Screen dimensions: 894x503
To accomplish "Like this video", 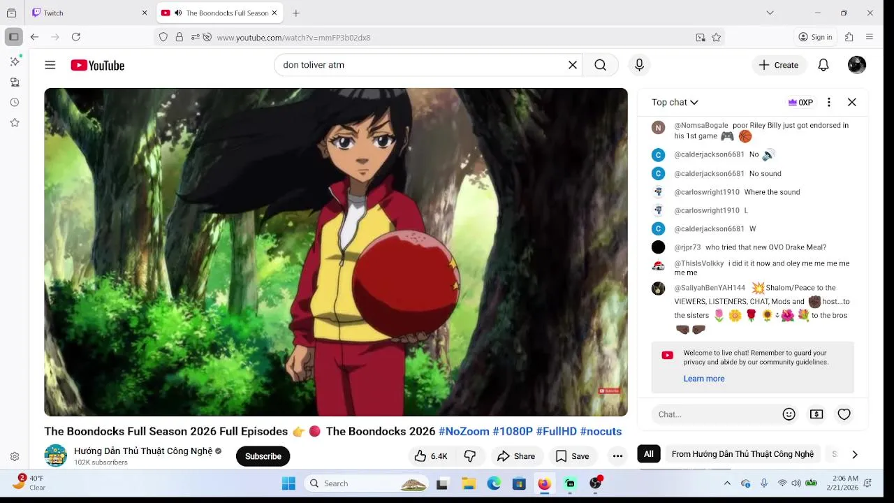I will click(x=430, y=456).
